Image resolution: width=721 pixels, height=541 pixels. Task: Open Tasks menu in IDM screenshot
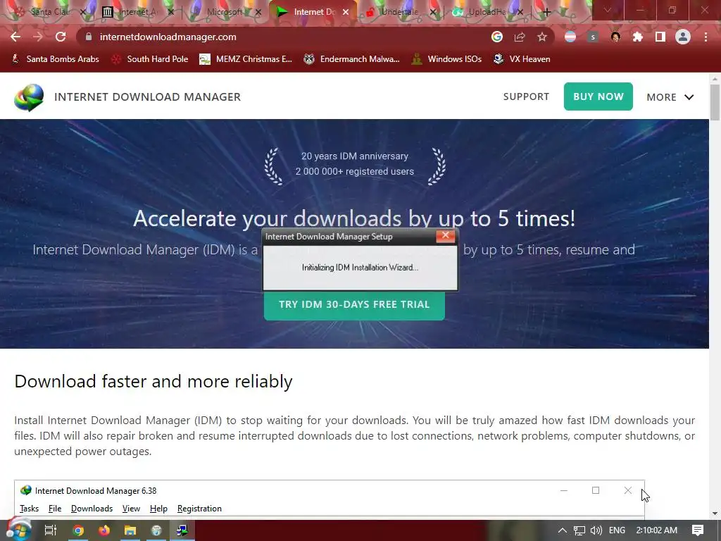pos(29,509)
